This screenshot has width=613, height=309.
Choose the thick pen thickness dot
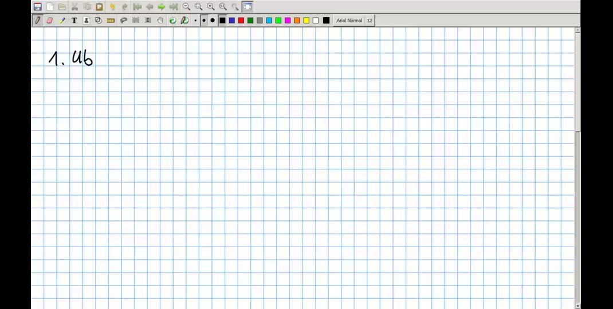[213, 20]
